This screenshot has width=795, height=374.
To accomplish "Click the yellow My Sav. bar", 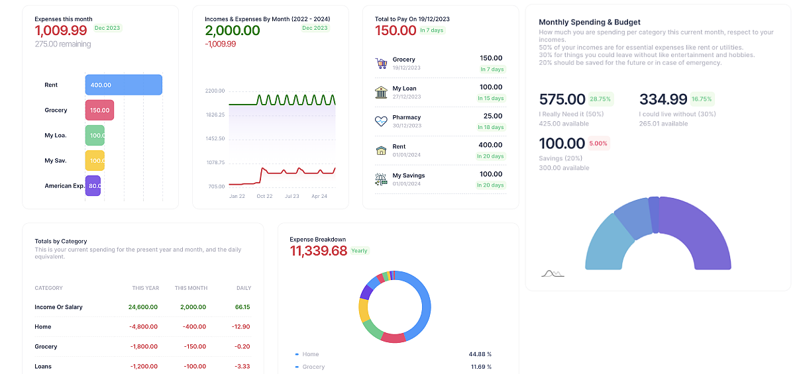I will (x=95, y=160).
